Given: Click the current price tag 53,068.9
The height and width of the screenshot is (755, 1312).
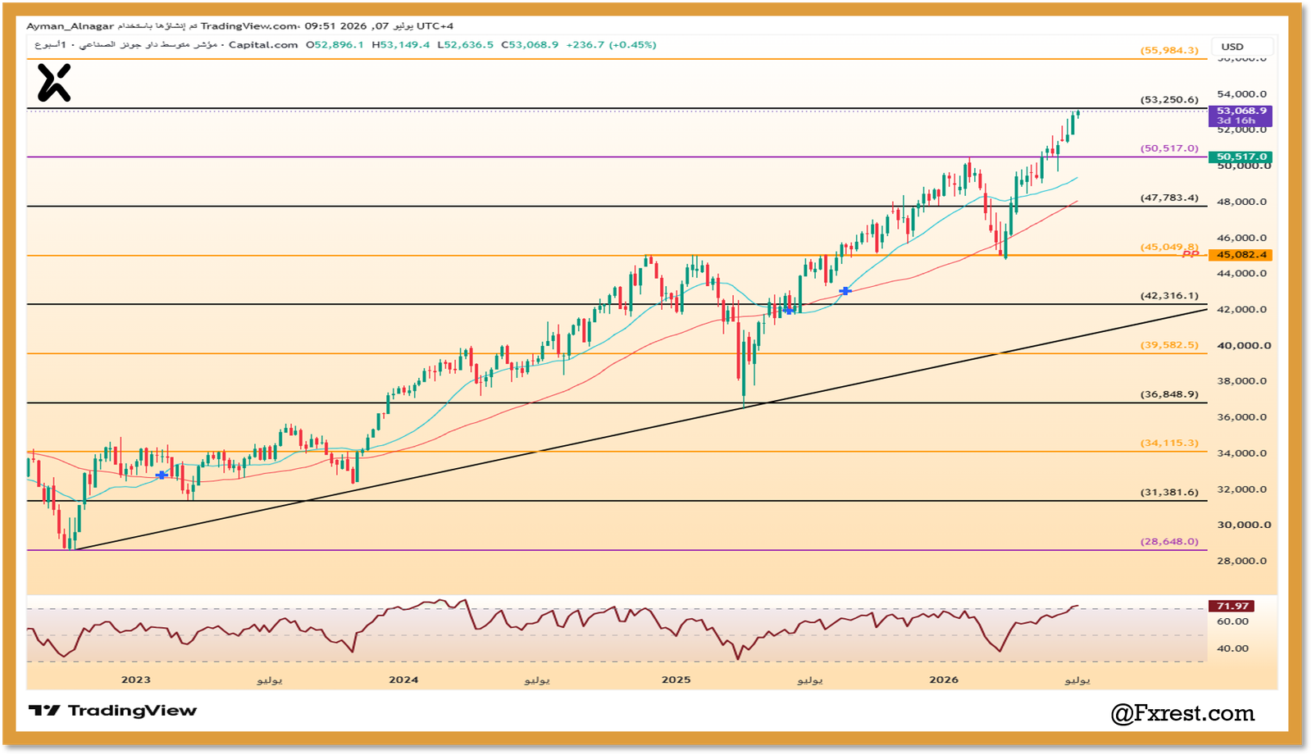Looking at the screenshot, I should coord(1241,111).
